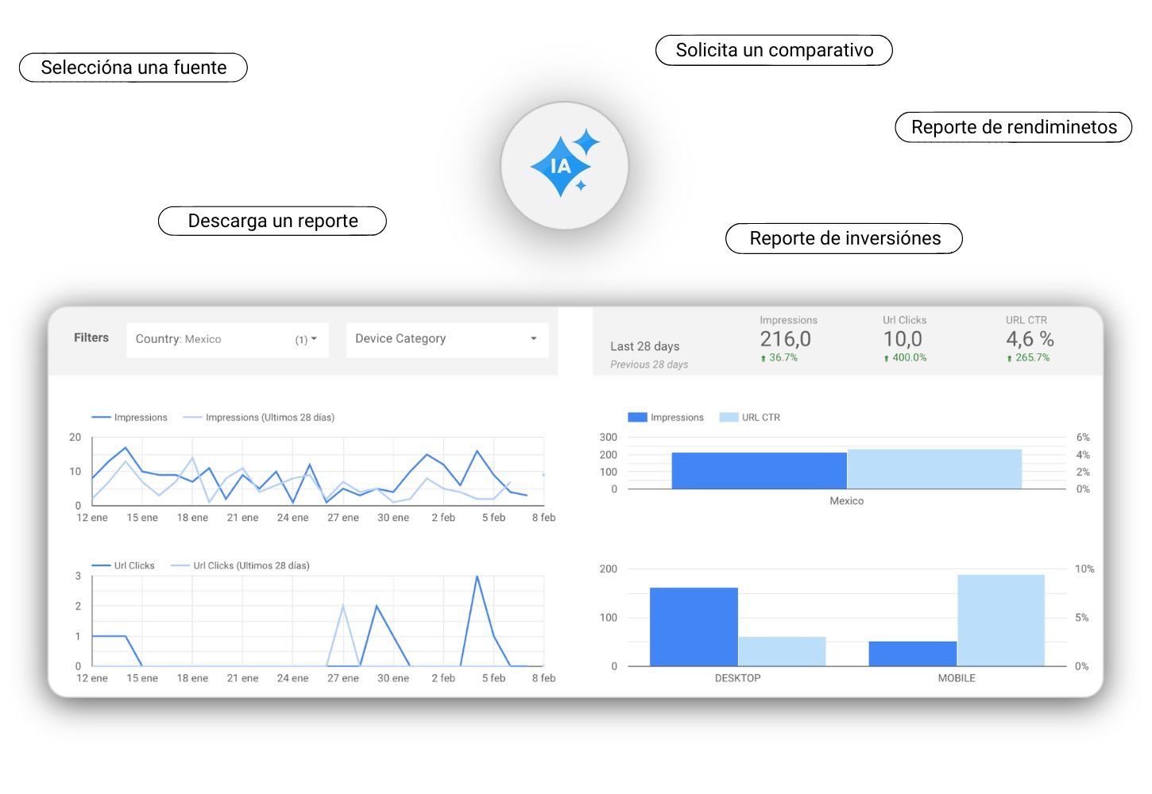Click the 265.7% CTR change indicator

(x=1028, y=358)
